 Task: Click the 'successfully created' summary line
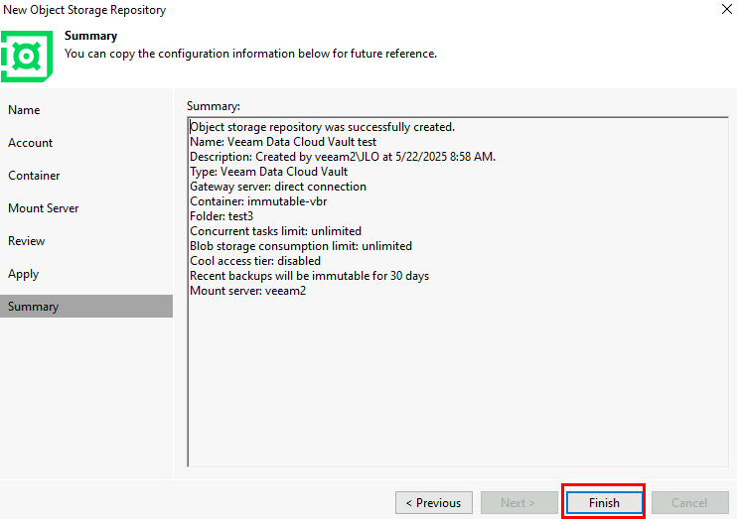[x=323, y=127]
